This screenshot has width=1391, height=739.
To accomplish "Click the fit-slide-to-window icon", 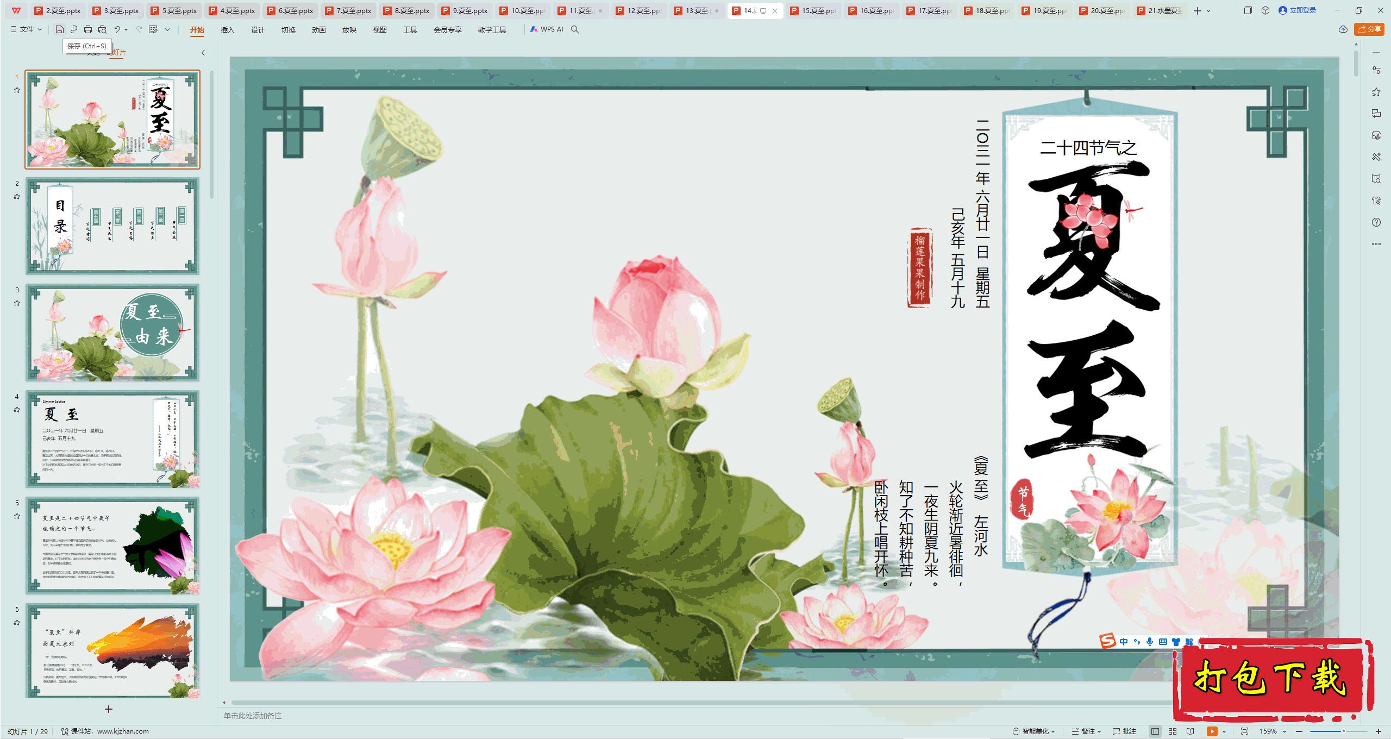I will [1245, 731].
